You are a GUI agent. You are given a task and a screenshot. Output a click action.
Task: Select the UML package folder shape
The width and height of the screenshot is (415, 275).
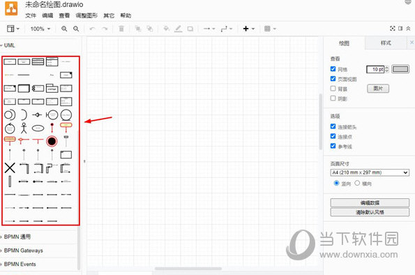(52, 88)
